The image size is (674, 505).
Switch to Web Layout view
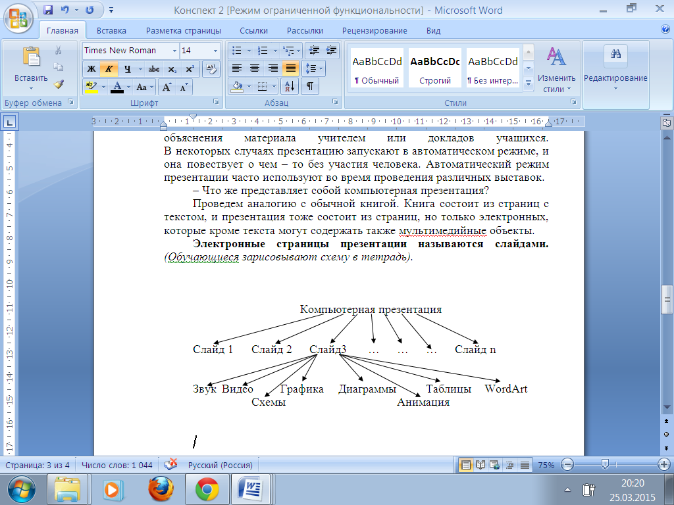point(495,465)
